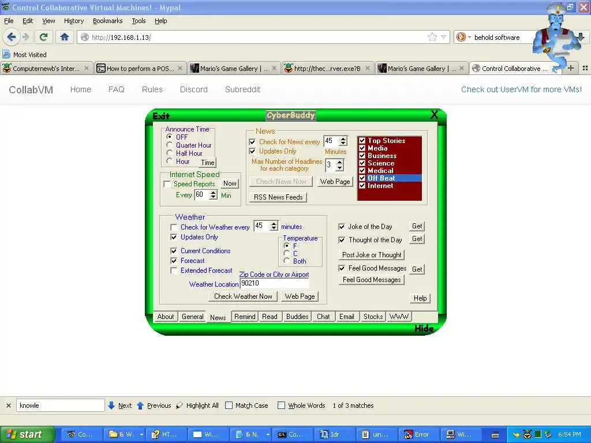This screenshot has width=591, height=443.
Task: Open the Tools menu
Action: click(x=139, y=21)
